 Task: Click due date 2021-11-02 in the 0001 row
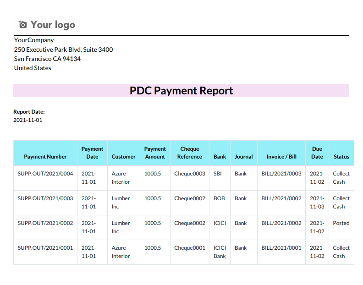tap(317, 252)
